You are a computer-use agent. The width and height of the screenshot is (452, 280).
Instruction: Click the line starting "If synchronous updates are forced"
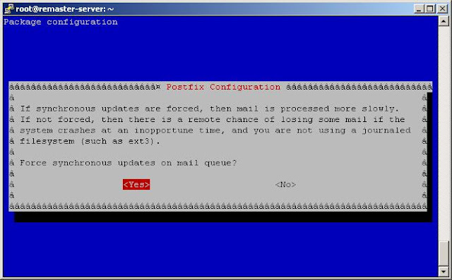[209, 109]
